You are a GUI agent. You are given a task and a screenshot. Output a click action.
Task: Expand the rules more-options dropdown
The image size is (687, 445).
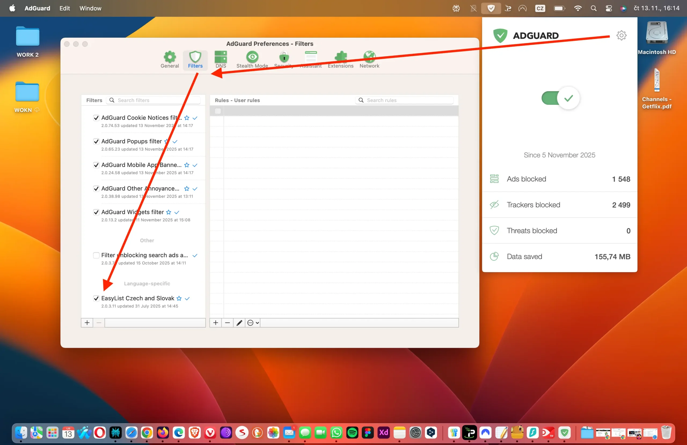pyautogui.click(x=253, y=323)
